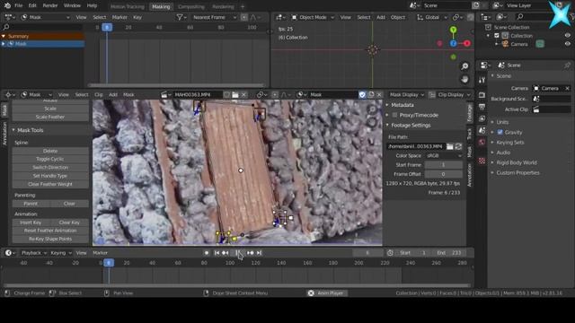The width and height of the screenshot is (575, 323).
Task: Click the Camera object icon in outliner
Action: point(505,44)
